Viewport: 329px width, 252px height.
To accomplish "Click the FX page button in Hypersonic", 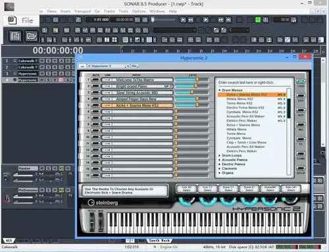I will tap(301, 139).
